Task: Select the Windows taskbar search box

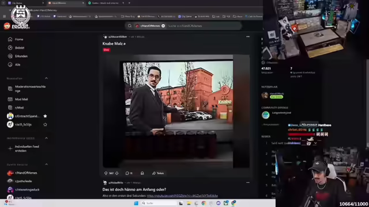Action: coord(159,203)
